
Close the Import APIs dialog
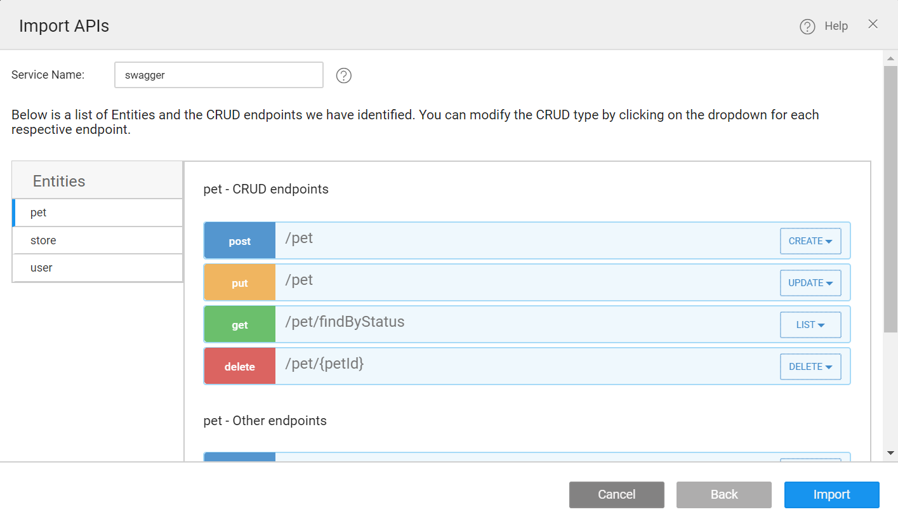[x=873, y=24]
